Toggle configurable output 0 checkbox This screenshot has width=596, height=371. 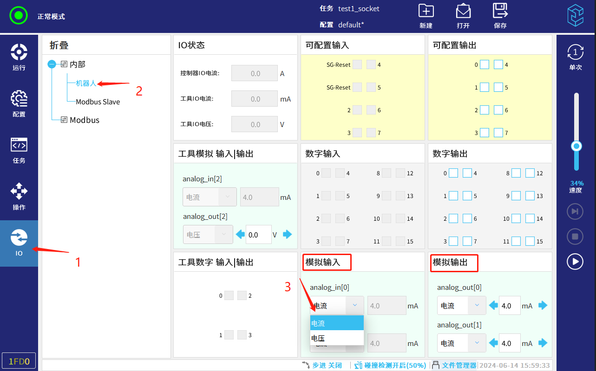tap(485, 64)
